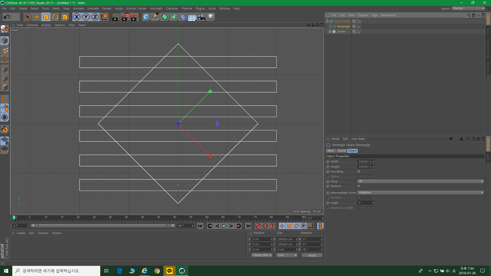Switch to Polygons mode
This screenshot has height=276, width=491.
coord(5,87)
